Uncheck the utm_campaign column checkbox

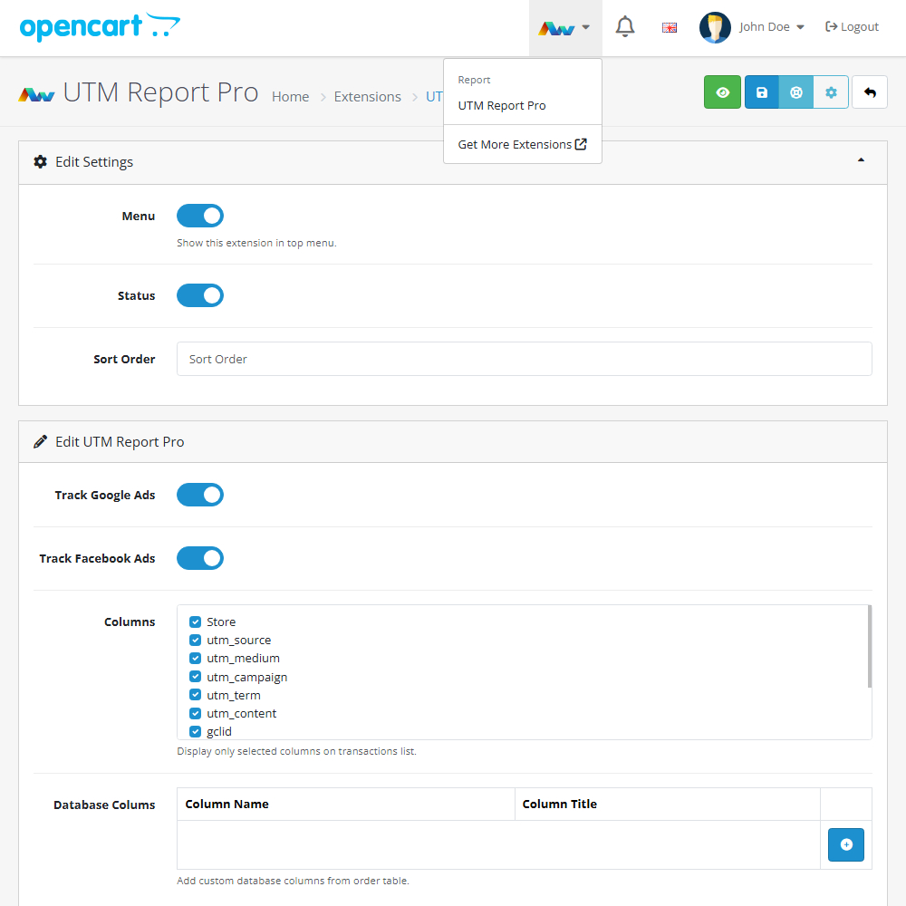195,677
